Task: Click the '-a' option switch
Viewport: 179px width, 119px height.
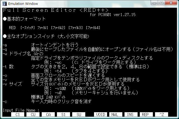Action: tap(5, 45)
